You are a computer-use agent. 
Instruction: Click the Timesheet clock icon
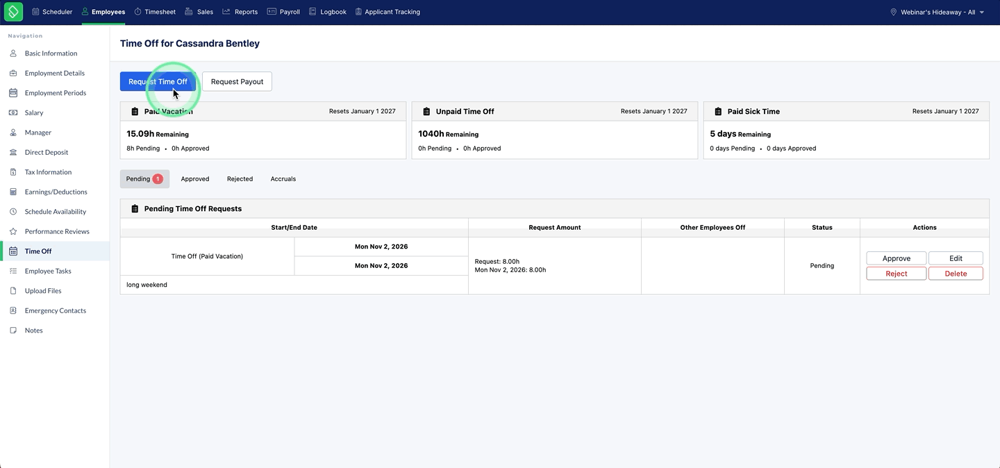coord(137,12)
